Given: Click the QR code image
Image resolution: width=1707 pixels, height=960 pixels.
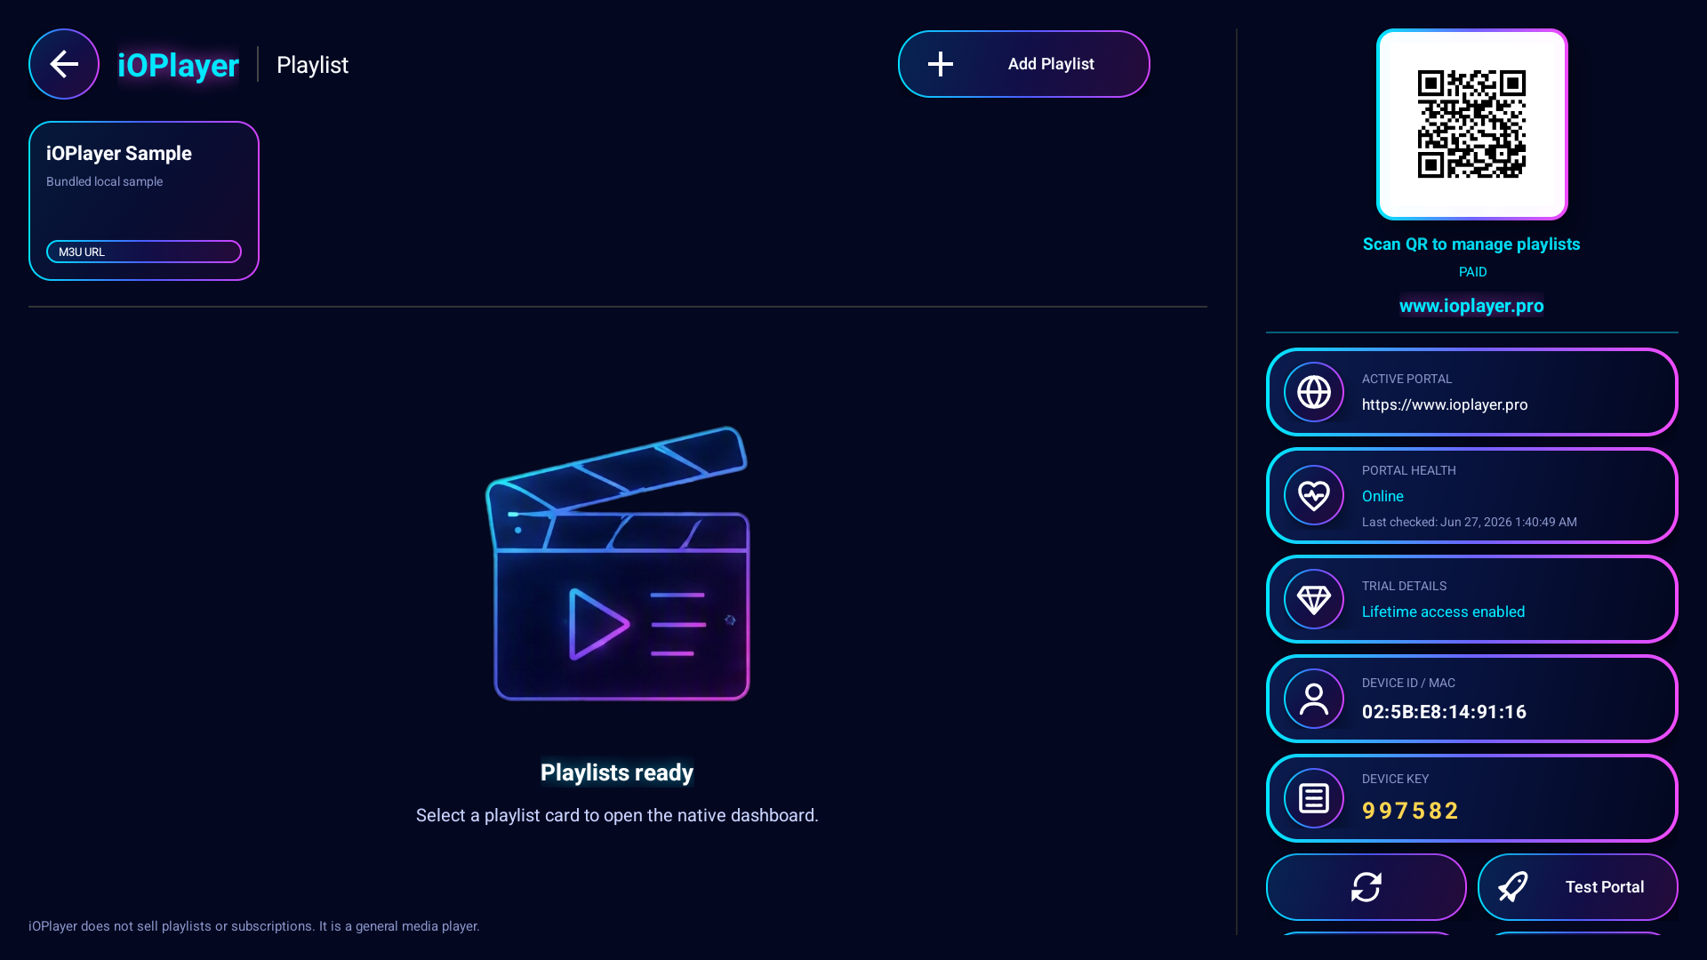Looking at the screenshot, I should pos(1471,124).
